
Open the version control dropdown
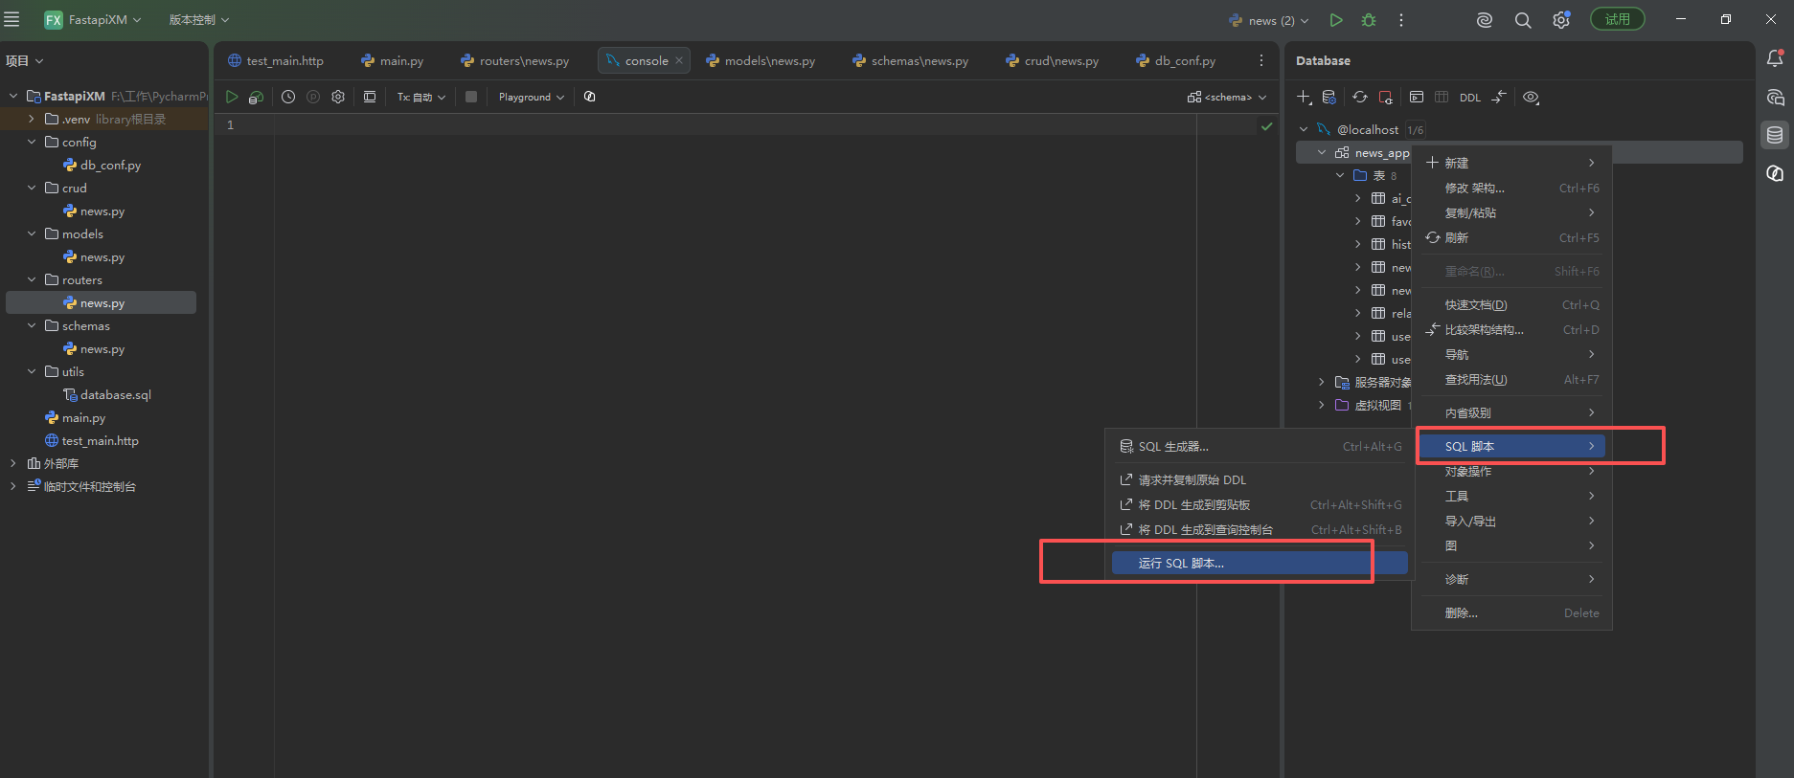199,19
